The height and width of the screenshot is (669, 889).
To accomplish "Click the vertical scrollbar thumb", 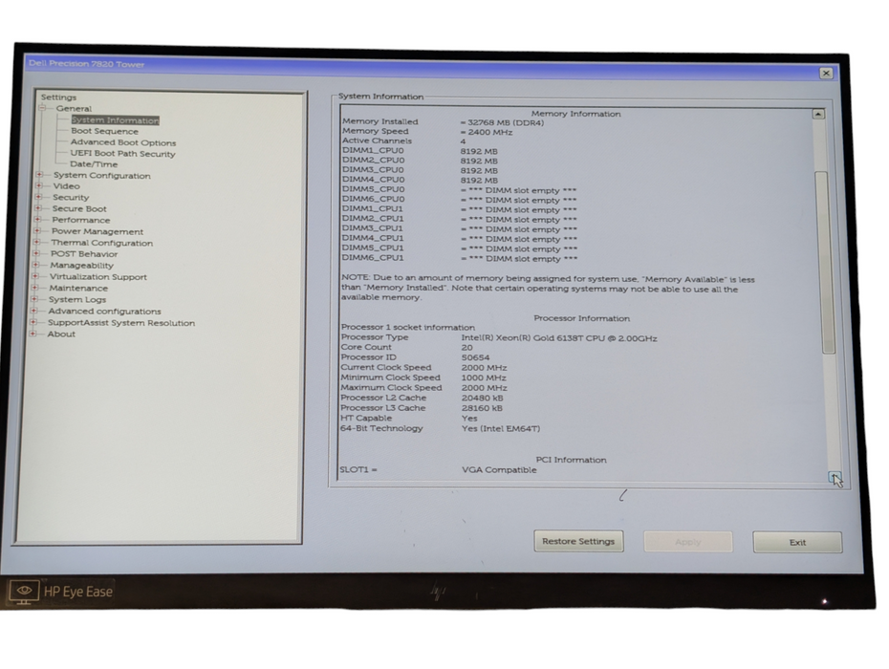I will point(825,262).
